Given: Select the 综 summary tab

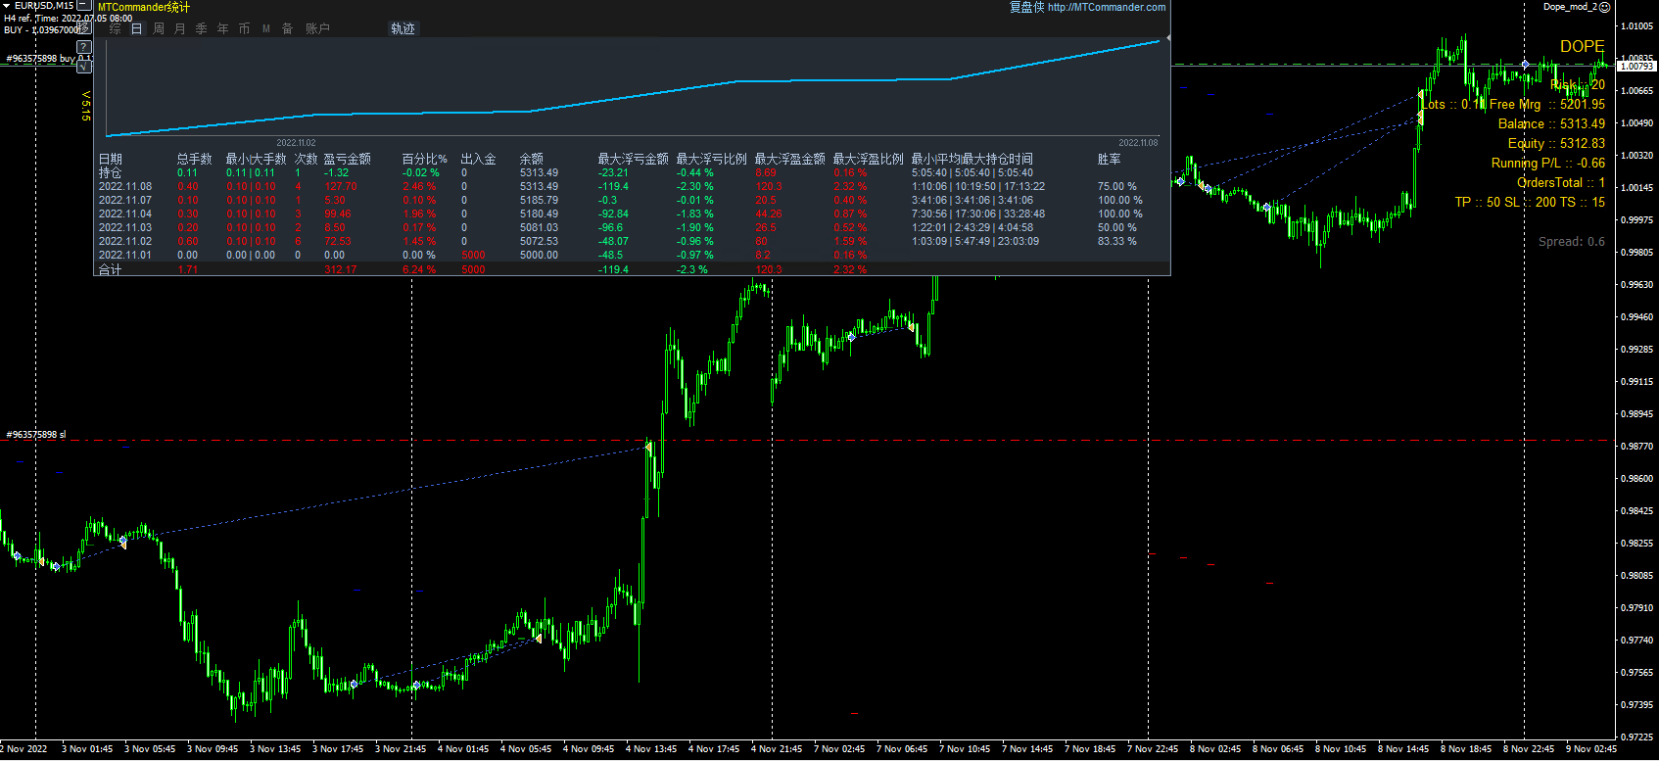Looking at the screenshot, I should click(115, 28).
